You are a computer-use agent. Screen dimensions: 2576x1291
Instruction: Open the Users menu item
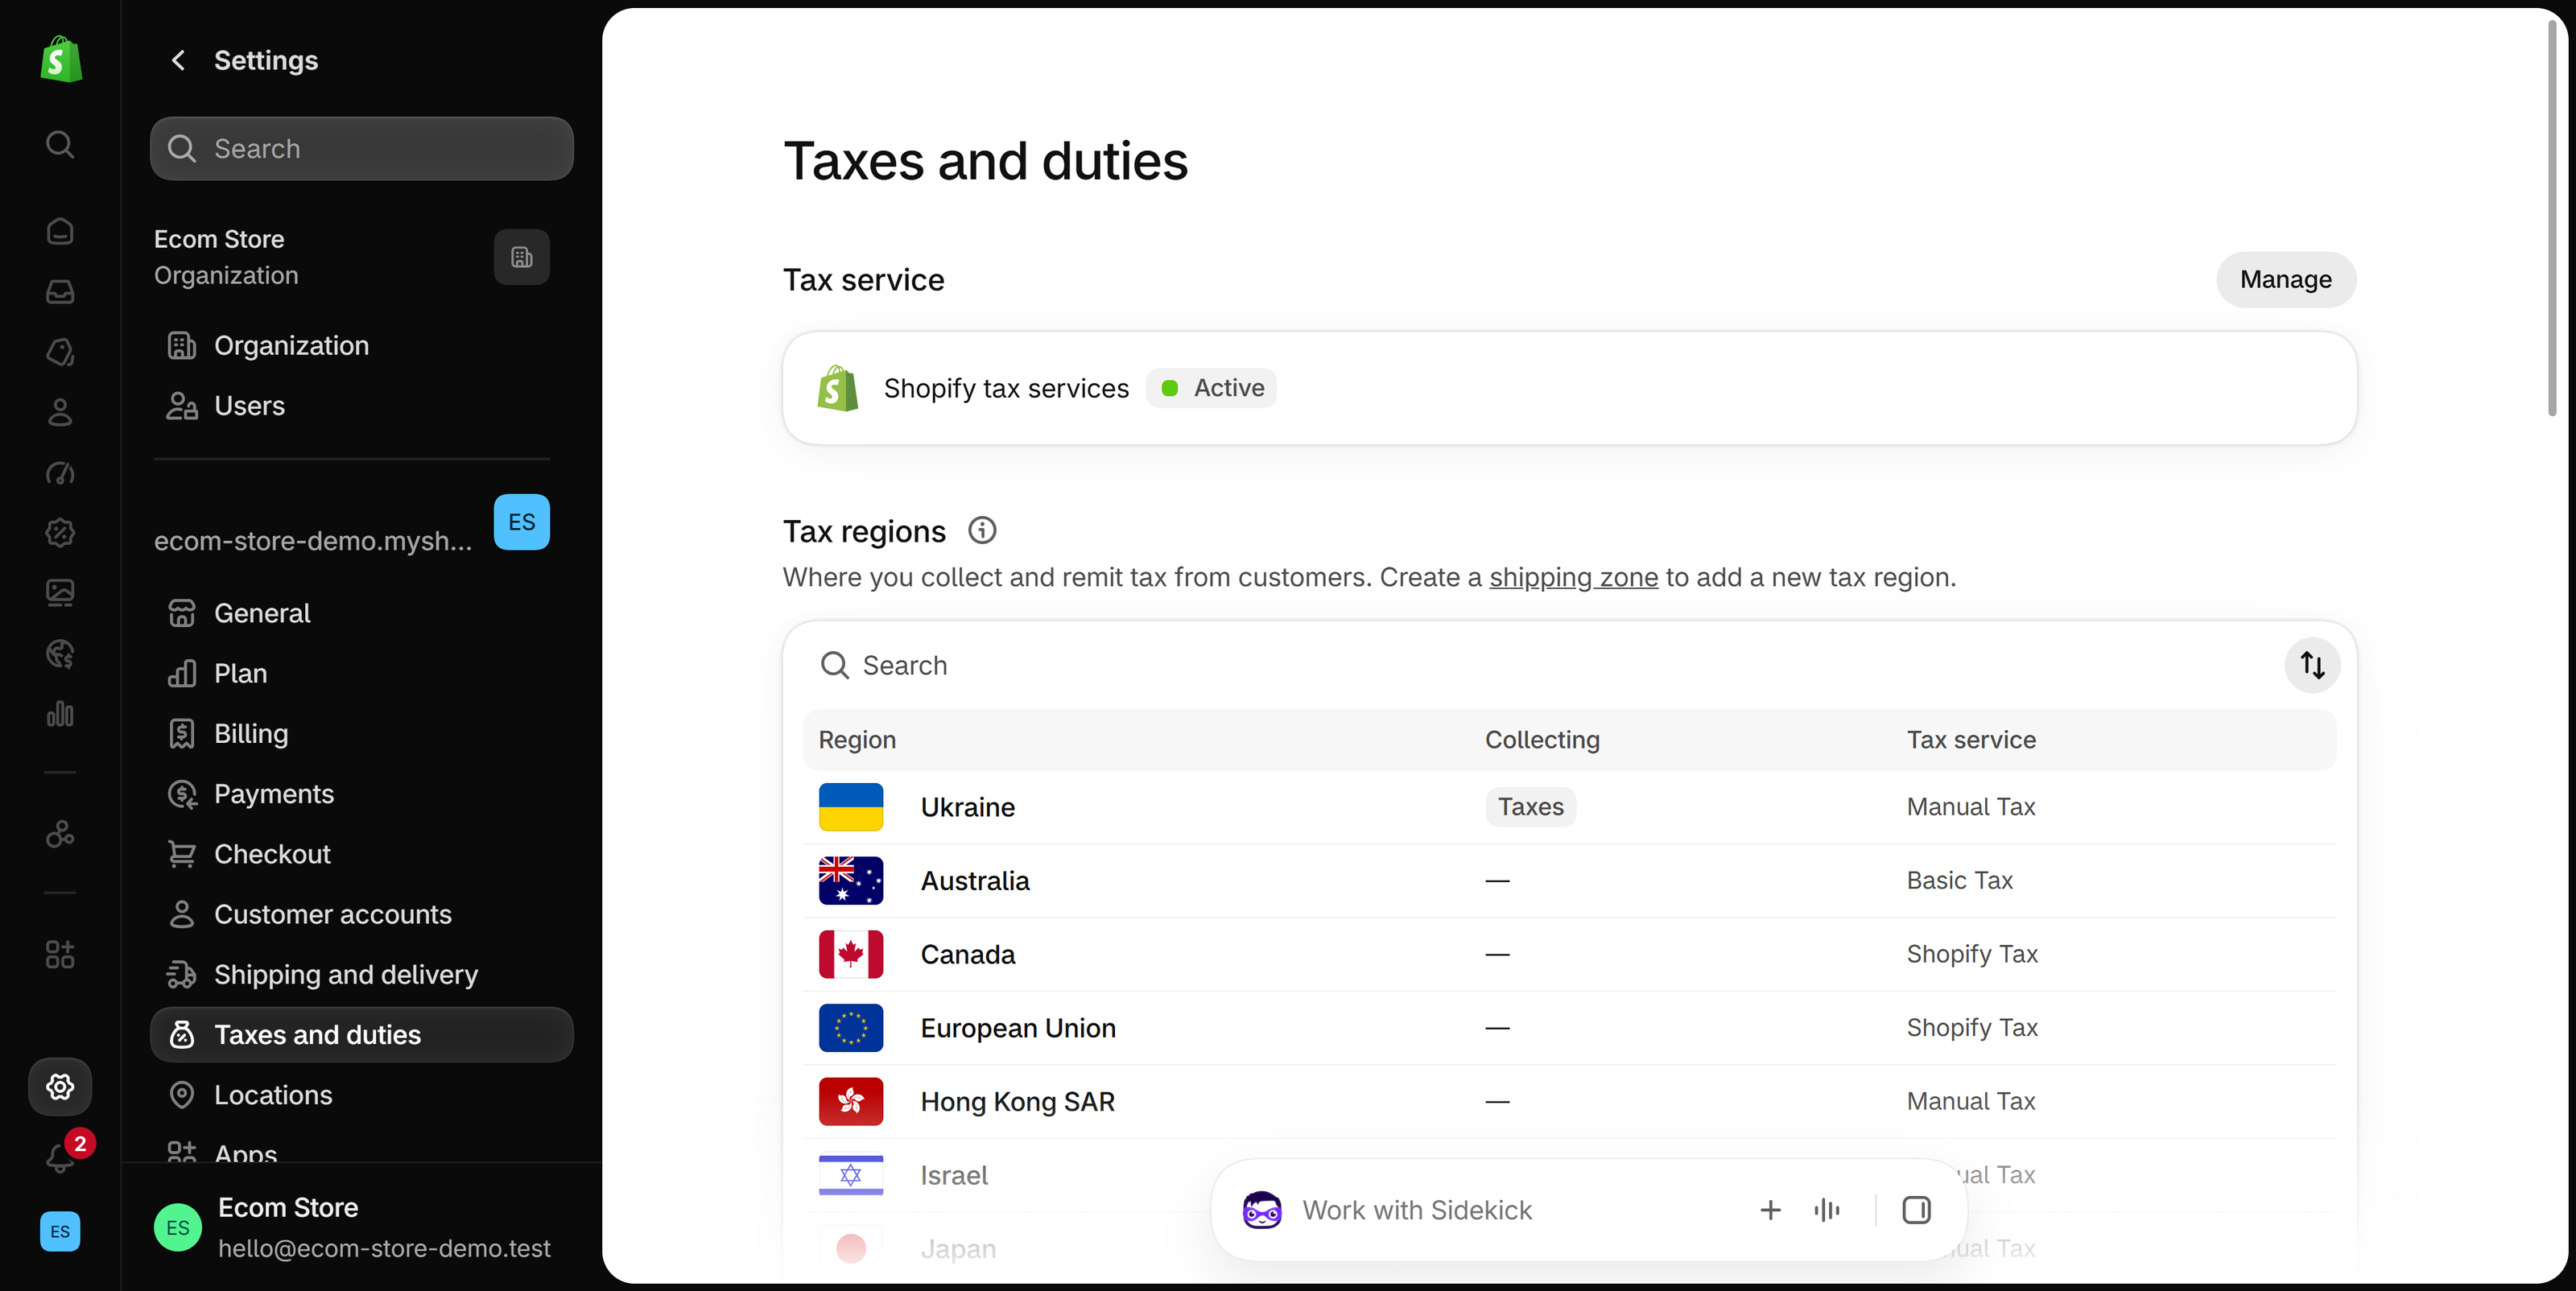coord(362,406)
